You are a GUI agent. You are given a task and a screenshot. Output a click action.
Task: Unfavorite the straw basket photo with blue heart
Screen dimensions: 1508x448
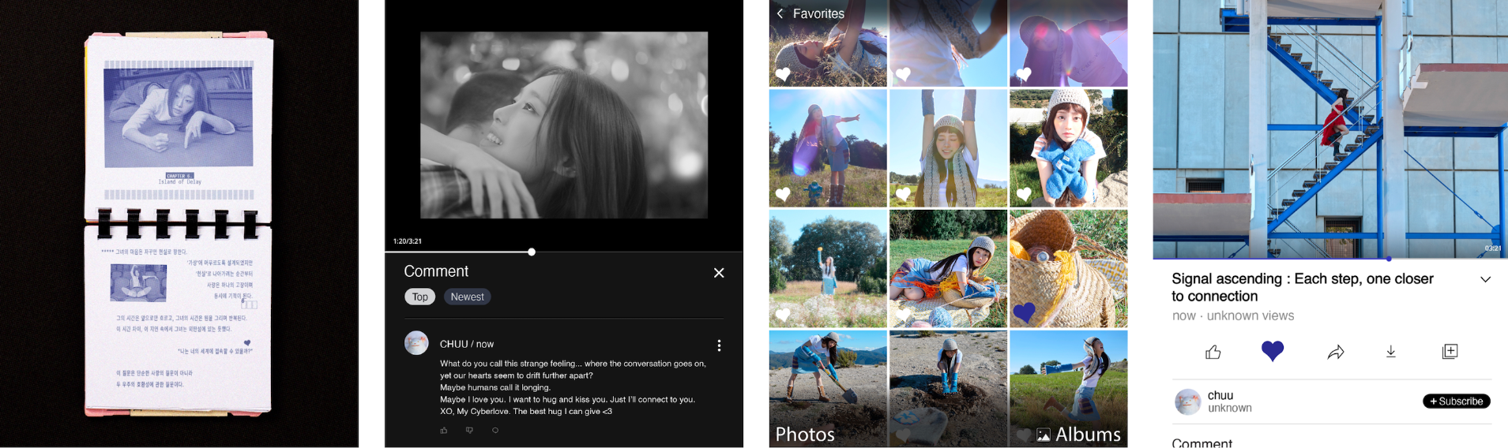click(x=1024, y=312)
